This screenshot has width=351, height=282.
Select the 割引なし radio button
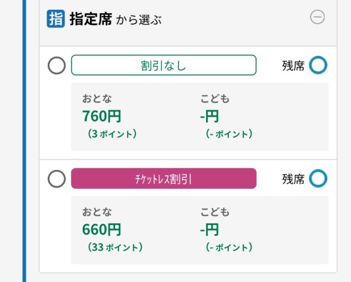click(x=57, y=66)
